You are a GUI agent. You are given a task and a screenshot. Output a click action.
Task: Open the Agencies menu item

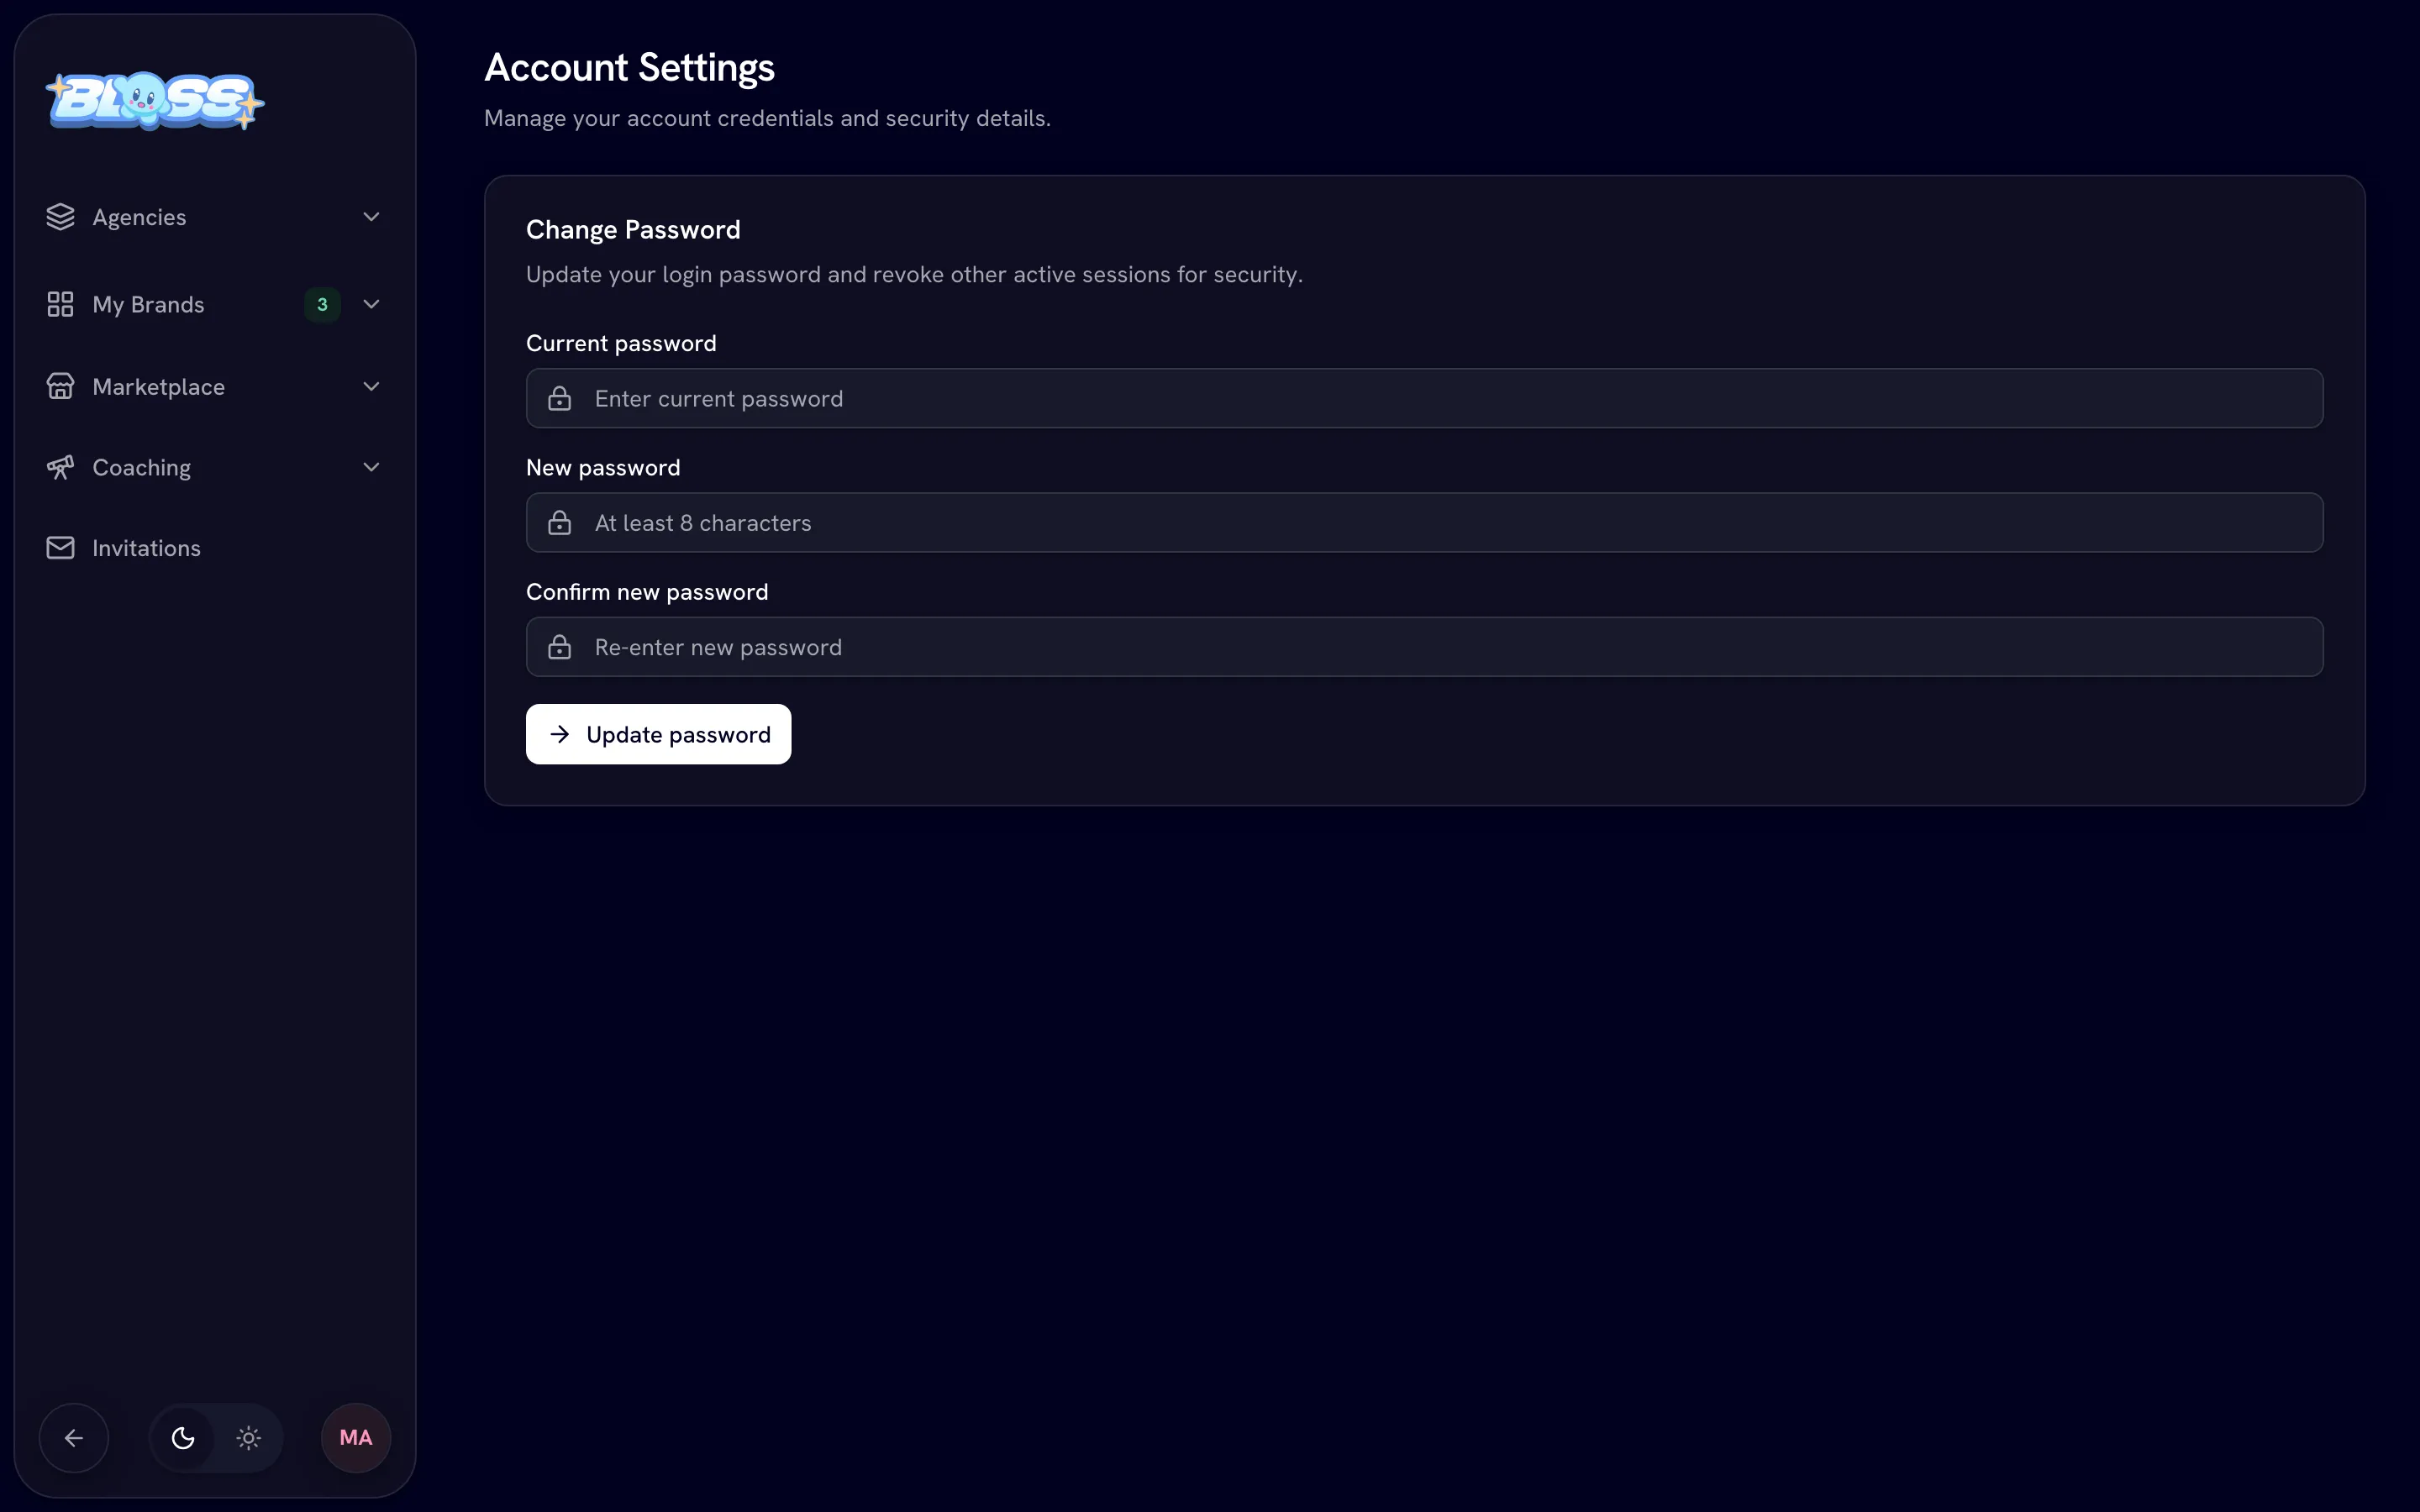tap(215, 217)
